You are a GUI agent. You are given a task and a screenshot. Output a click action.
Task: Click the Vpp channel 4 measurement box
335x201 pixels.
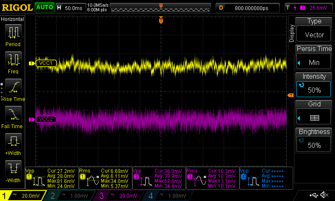click(266, 178)
